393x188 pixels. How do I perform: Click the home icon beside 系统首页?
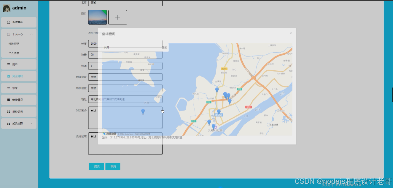pos(9,22)
